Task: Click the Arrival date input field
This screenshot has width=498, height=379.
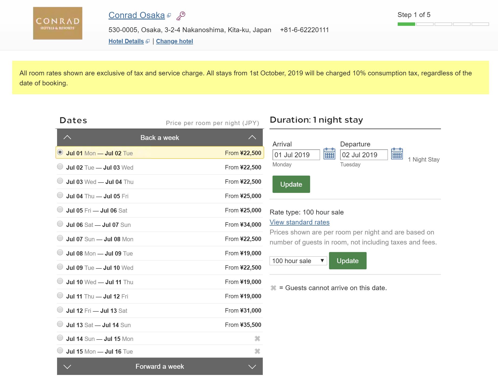Action: click(296, 155)
